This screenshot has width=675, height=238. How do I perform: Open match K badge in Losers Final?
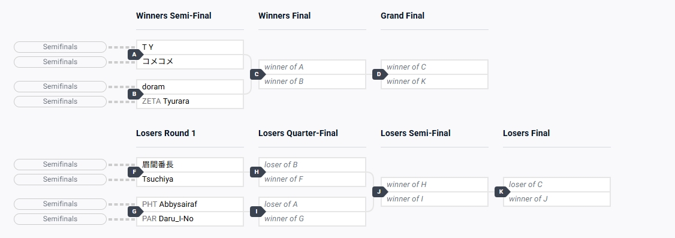pyautogui.click(x=502, y=191)
